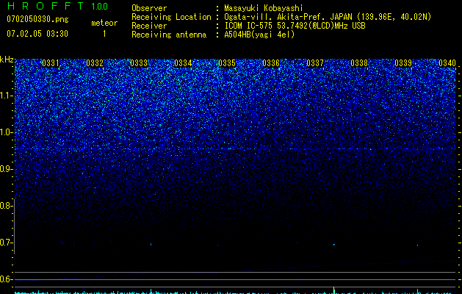Click time marker 0331
This screenshot has height=294, width=462.
[51, 63]
